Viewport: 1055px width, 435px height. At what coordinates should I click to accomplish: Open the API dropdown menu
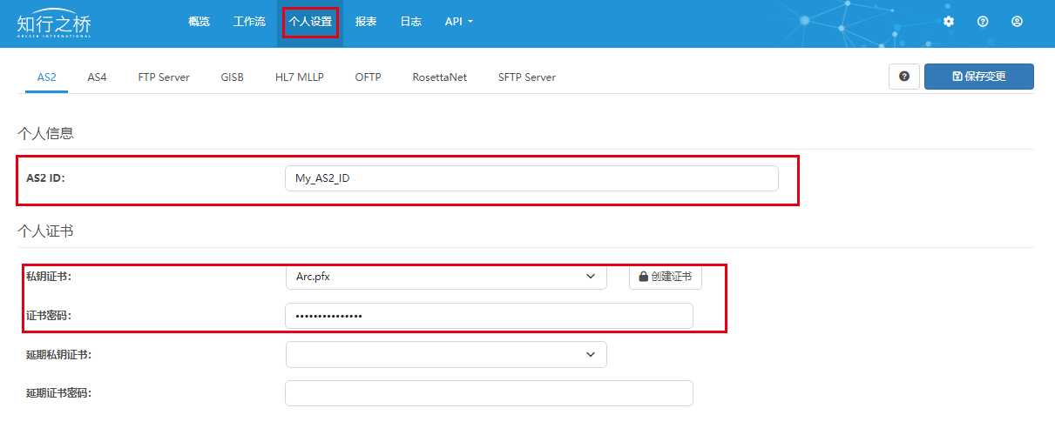[458, 22]
